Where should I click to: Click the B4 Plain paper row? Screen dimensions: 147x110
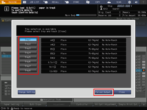84,58
